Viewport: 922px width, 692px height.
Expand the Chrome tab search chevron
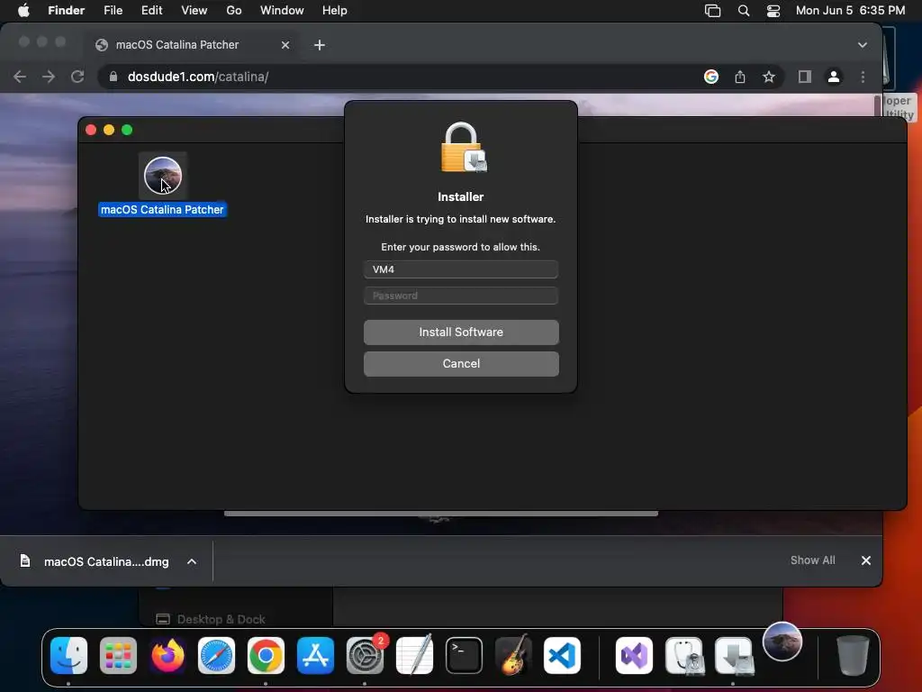click(x=862, y=45)
